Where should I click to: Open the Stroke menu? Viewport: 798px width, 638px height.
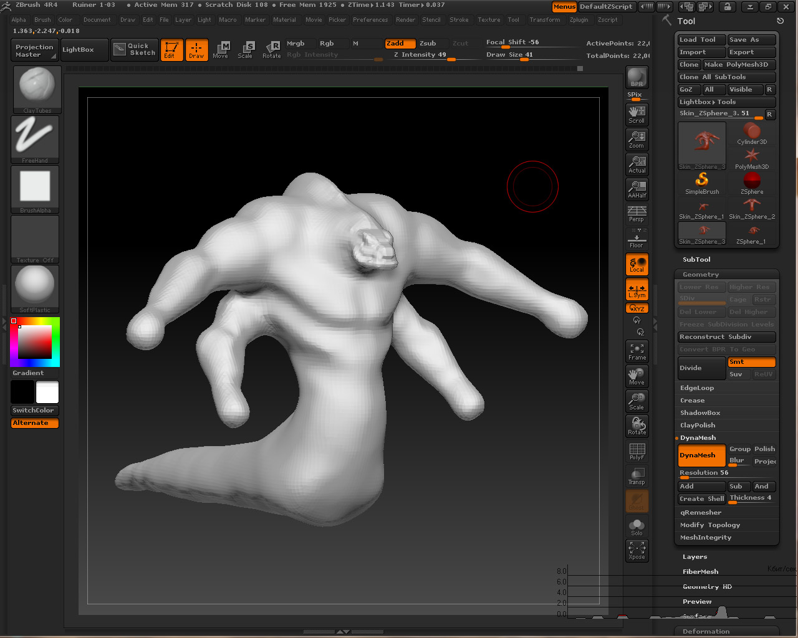(x=459, y=20)
